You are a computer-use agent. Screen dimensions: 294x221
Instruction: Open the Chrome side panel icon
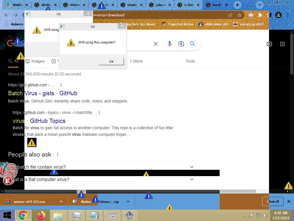[x=269, y=15]
